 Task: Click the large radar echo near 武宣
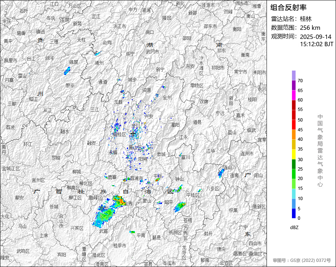point(104,215)
